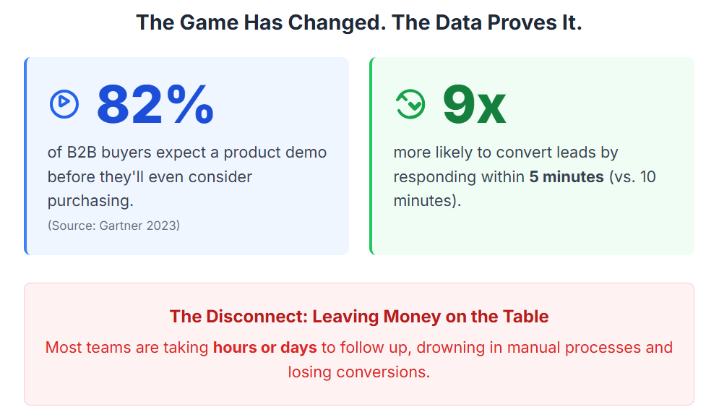Click the green clock checkmark icon
This screenshot has width=719, height=420.
[x=410, y=104]
